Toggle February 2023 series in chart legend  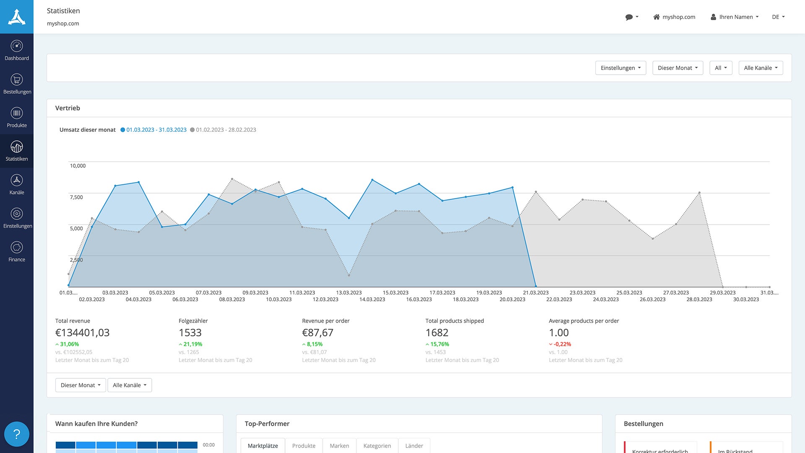(223, 130)
